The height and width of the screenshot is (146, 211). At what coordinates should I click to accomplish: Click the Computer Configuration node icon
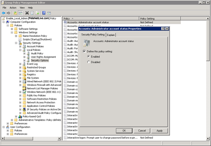(x=8, y=22)
